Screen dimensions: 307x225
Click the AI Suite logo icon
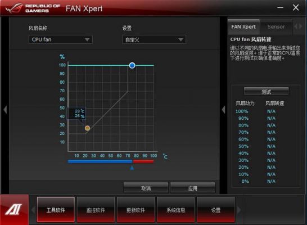14,209
